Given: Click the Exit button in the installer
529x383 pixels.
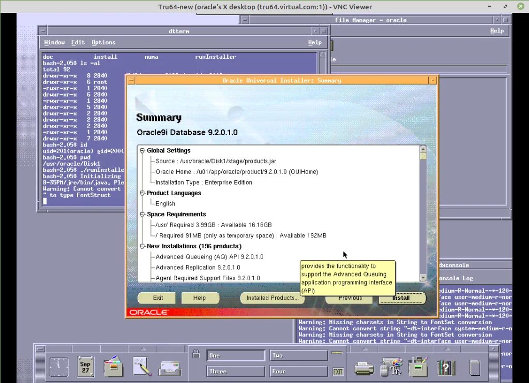Looking at the screenshot, I should (158, 298).
